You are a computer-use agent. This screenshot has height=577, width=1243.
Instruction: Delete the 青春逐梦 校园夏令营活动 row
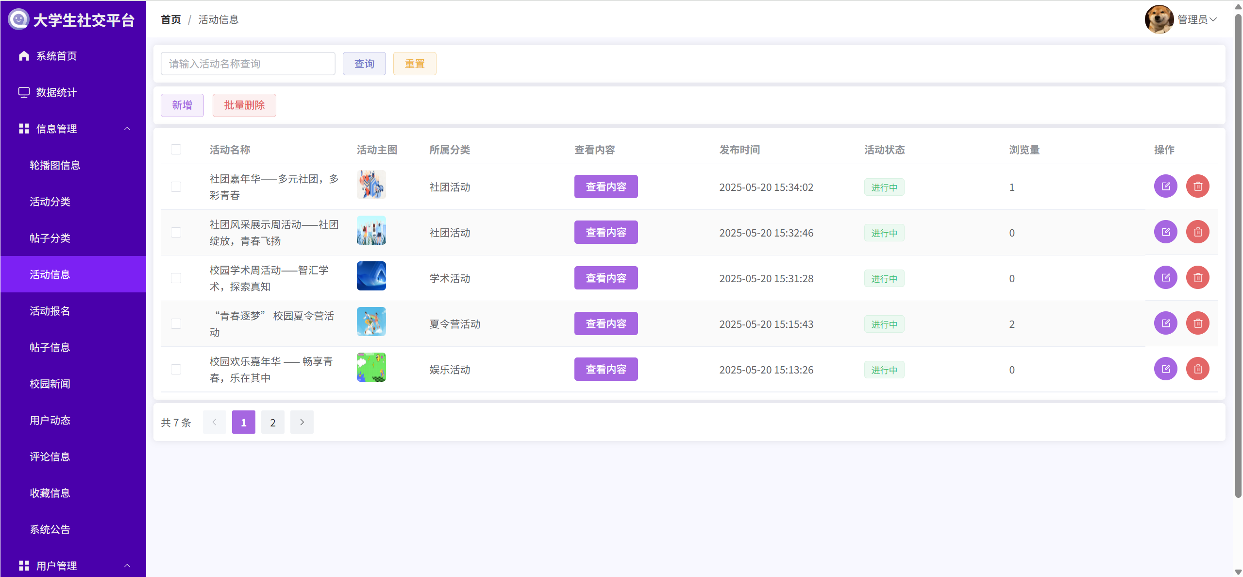[x=1197, y=323]
